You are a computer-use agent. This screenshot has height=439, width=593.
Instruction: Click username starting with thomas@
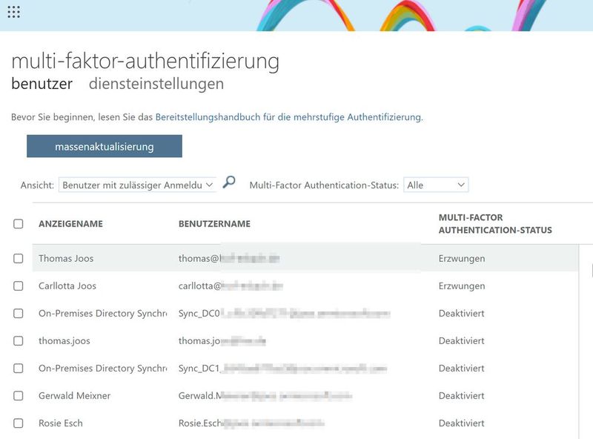[x=229, y=259]
